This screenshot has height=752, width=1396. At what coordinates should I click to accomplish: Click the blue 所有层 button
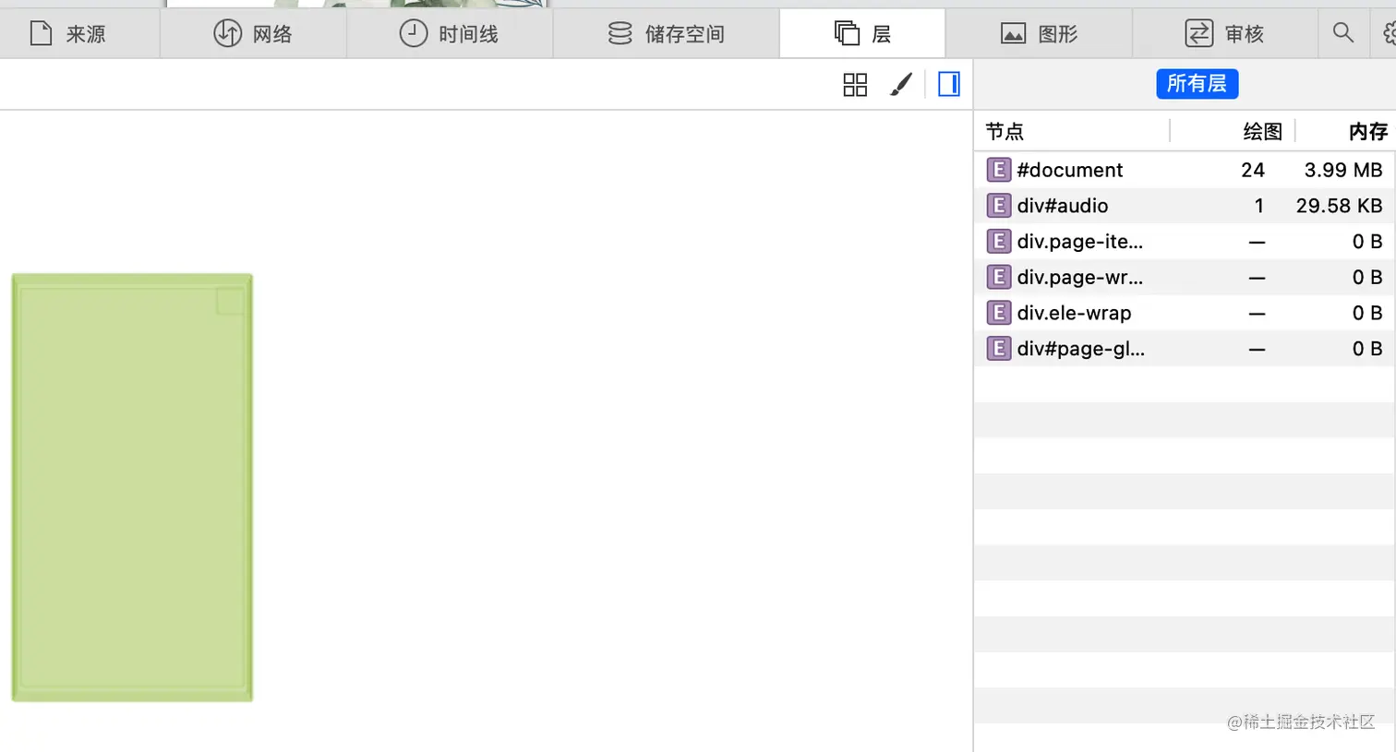point(1197,84)
